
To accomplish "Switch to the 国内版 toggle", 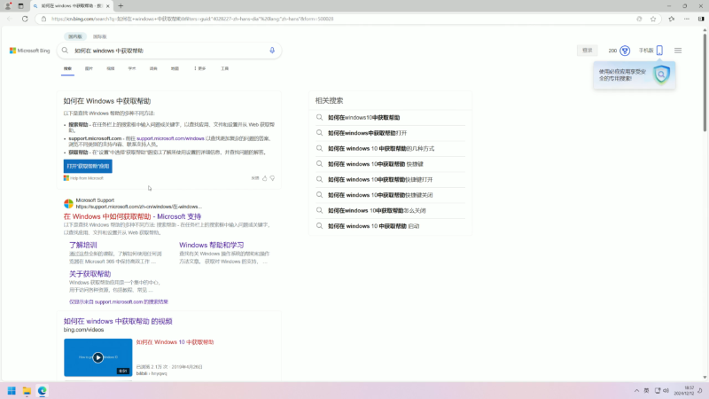I will [x=75, y=36].
